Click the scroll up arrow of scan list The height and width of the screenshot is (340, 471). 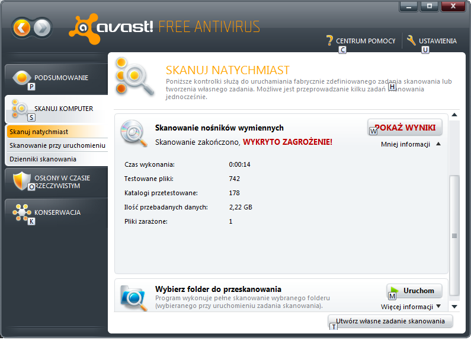pyautogui.click(x=454, y=115)
